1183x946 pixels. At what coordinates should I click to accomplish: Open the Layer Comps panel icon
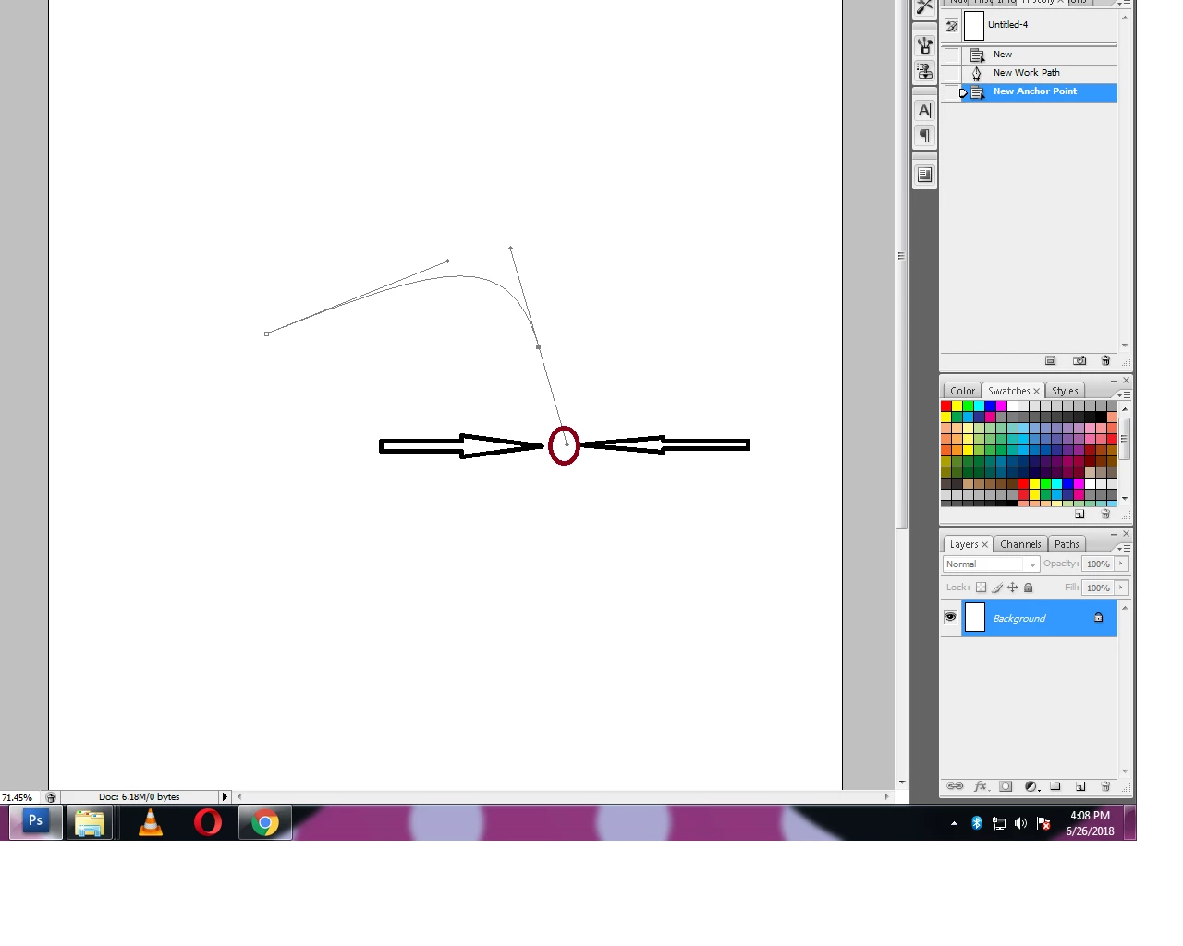[924, 175]
